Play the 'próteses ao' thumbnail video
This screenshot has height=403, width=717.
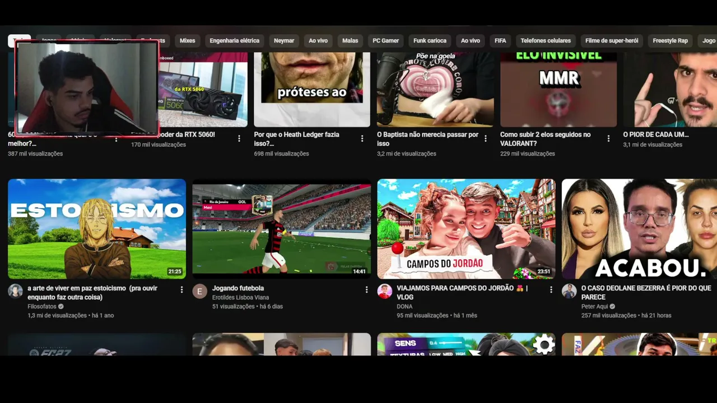pyautogui.click(x=312, y=90)
